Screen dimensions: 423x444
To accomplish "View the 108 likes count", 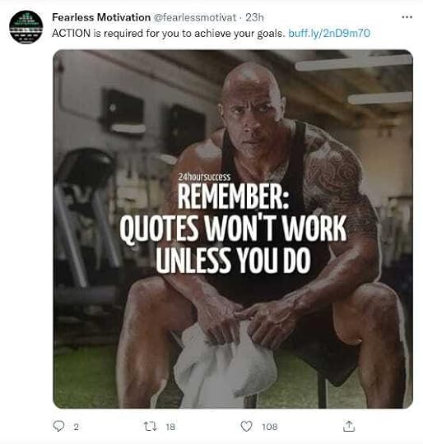I will [269, 427].
